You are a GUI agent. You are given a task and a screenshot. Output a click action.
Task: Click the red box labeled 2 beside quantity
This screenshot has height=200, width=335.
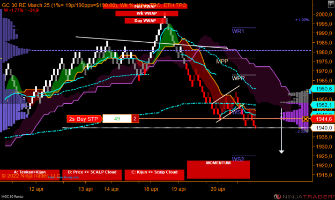[x=135, y=119]
